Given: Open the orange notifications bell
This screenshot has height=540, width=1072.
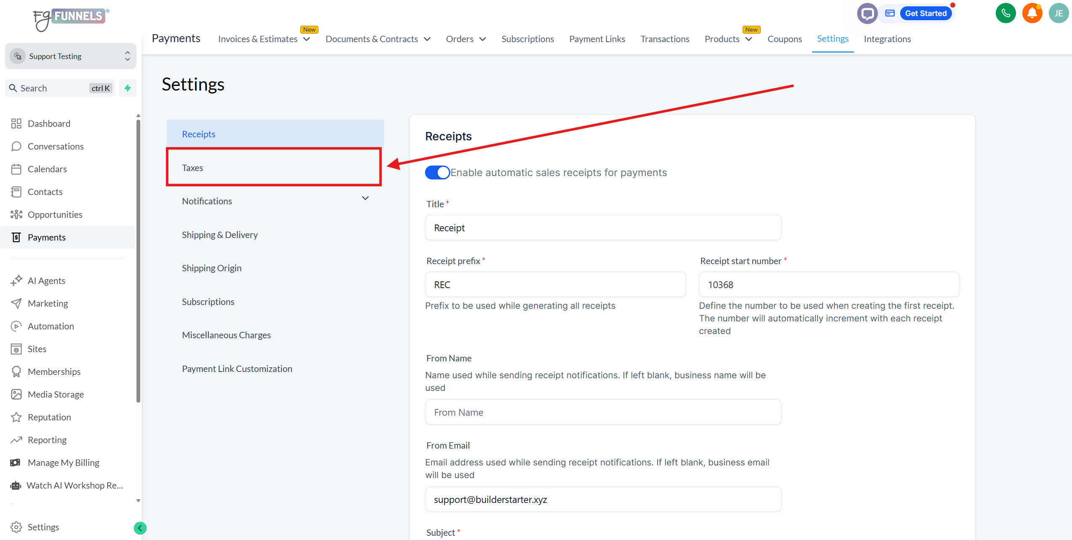Looking at the screenshot, I should [x=1032, y=13].
